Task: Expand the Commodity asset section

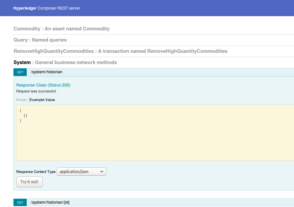Action: (61, 29)
